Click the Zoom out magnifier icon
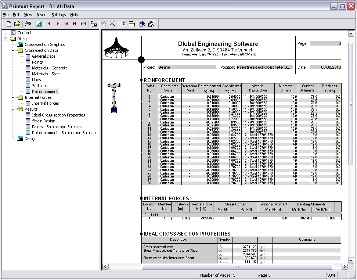This screenshot has width=357, height=280. pos(112,24)
